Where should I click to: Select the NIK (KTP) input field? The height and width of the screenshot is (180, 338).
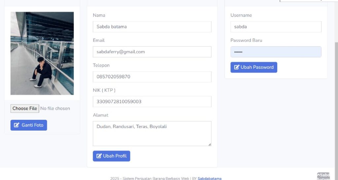[x=152, y=102]
